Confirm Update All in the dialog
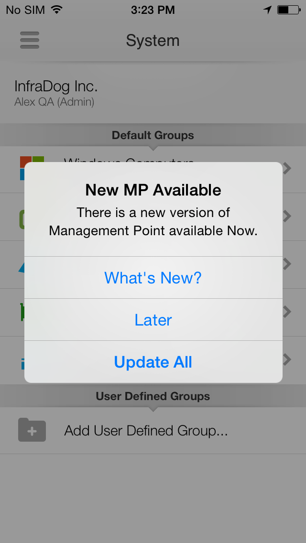 [153, 362]
